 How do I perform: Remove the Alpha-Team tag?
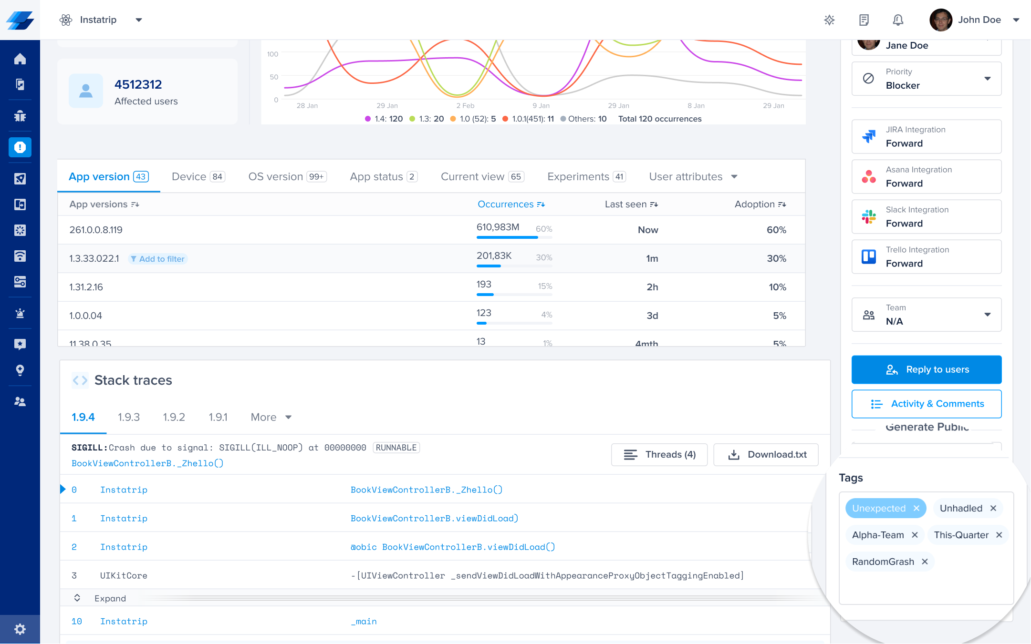[x=915, y=535]
